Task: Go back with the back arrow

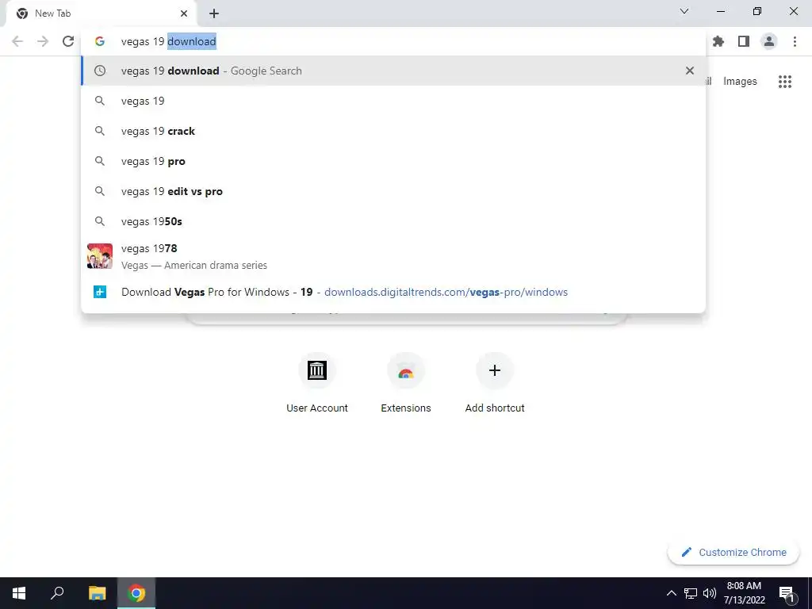Action: (x=17, y=41)
